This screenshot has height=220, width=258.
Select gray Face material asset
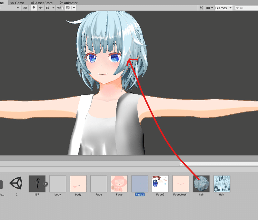[x=99, y=184]
